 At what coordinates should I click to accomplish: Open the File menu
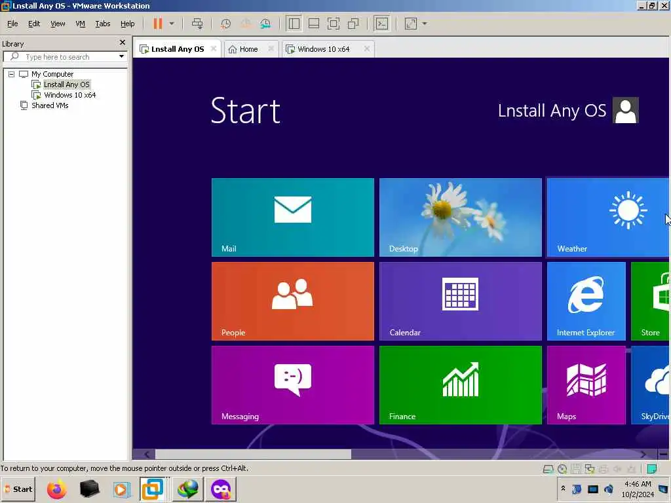click(x=12, y=24)
